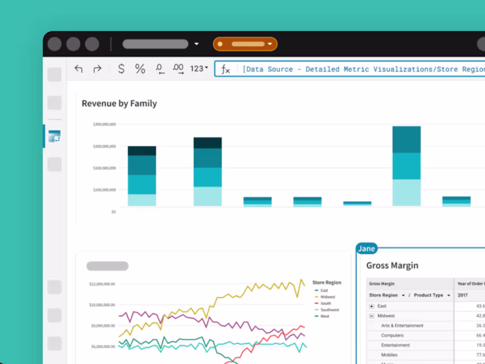Open the gray title dropdown in top bar
485x364 pixels.
[x=196, y=44]
